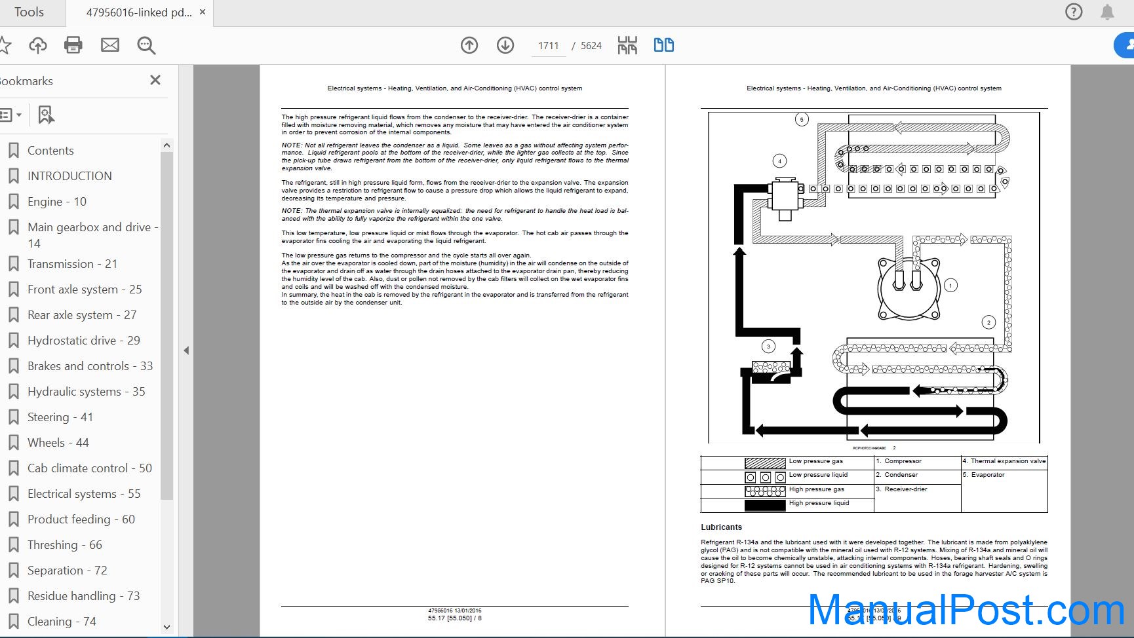The width and height of the screenshot is (1134, 638).
Task: Click bookmark icon beside Hydraulic systems - 35
Action: (14, 392)
